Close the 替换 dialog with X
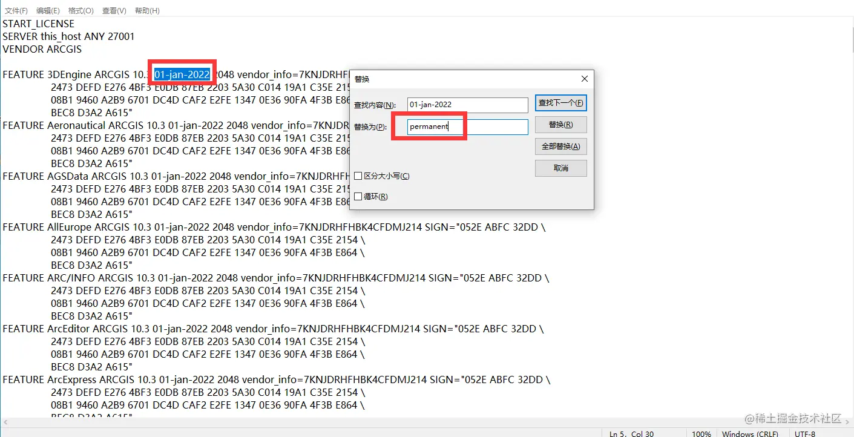The height and width of the screenshot is (437, 854). coord(584,79)
